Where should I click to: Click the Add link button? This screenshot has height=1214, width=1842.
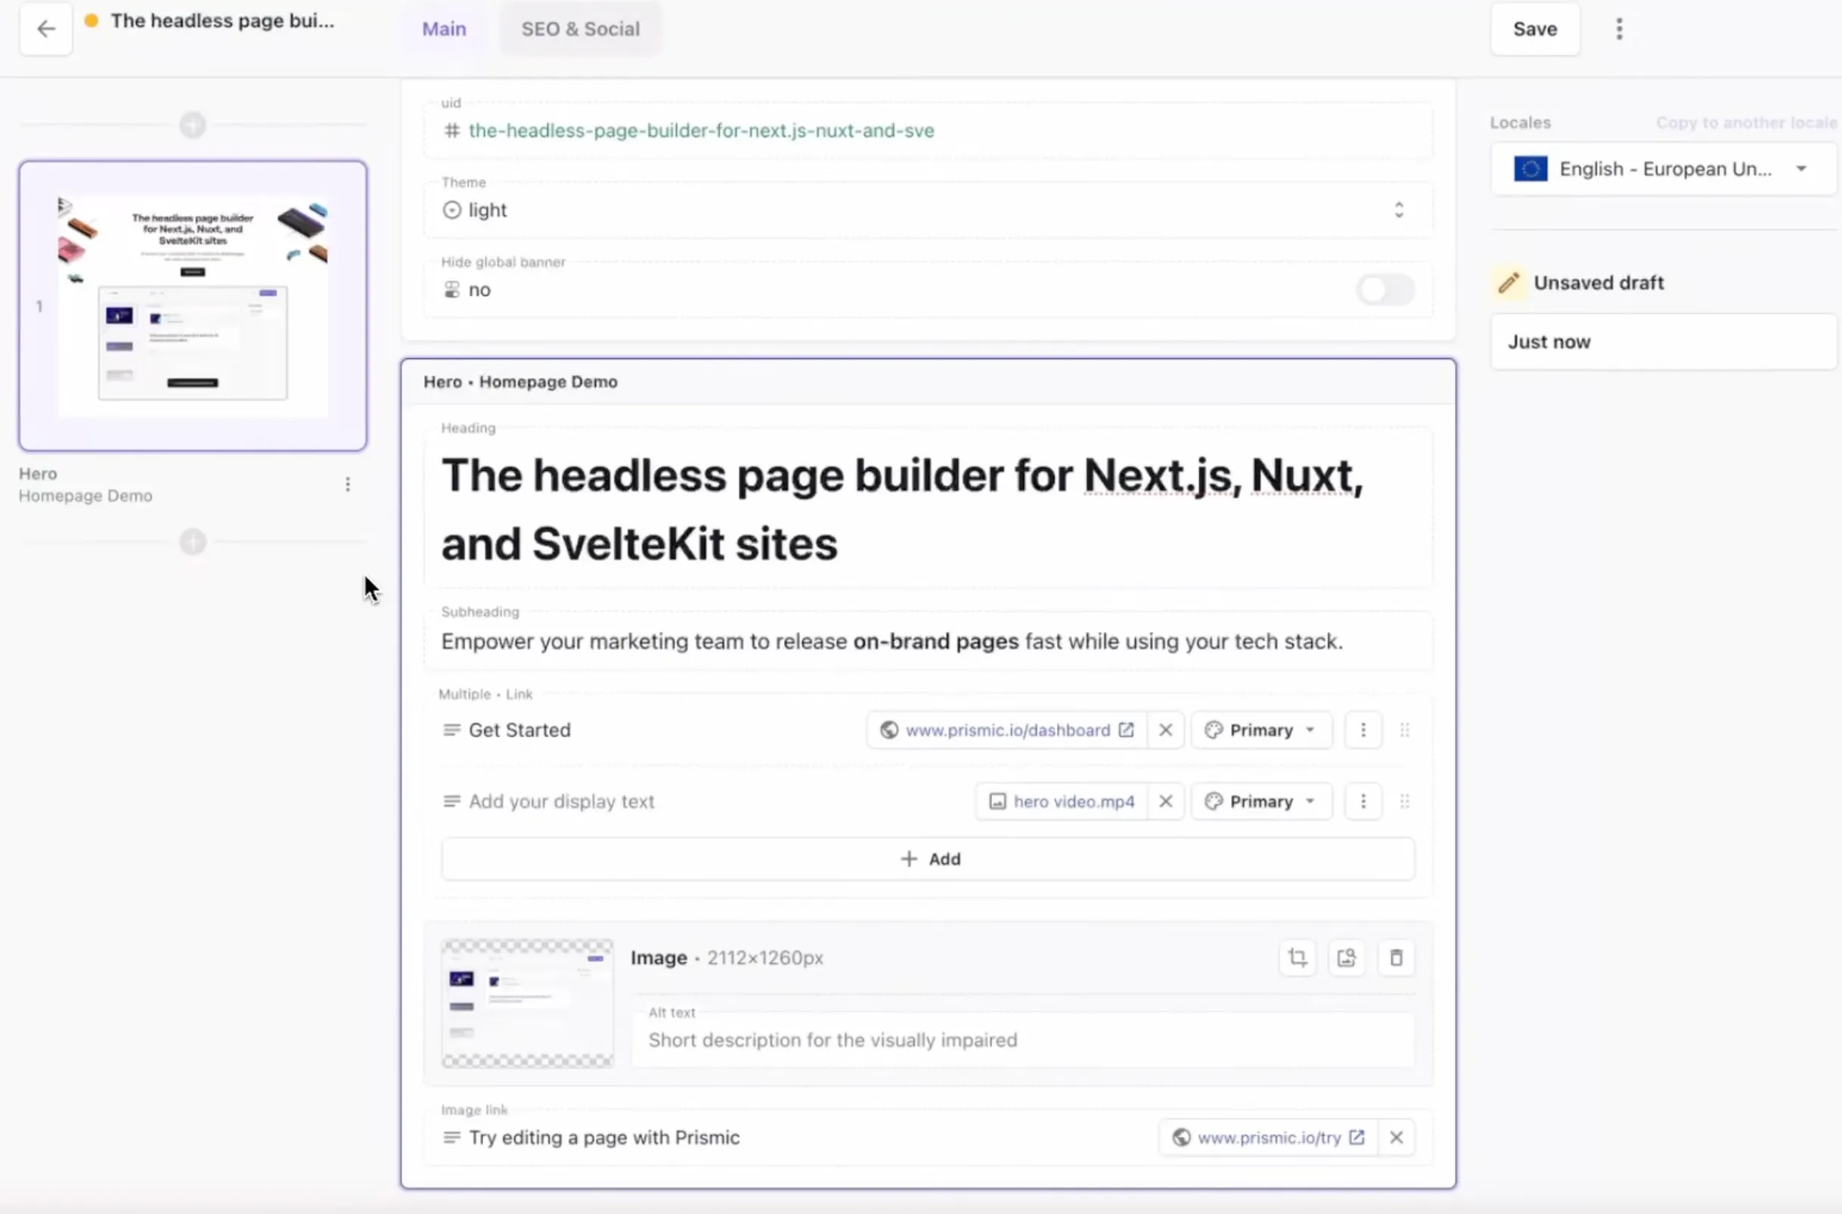tap(928, 859)
